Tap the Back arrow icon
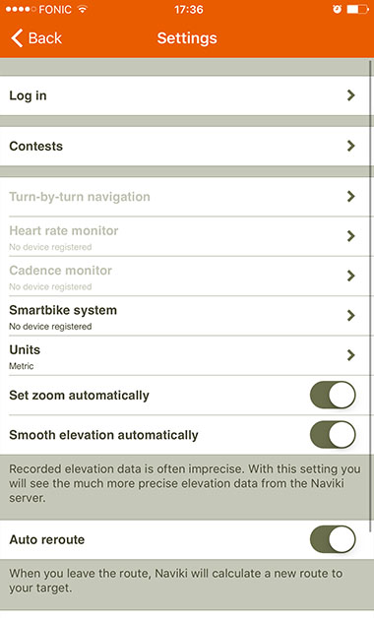This screenshot has height=618, width=374. point(17,38)
